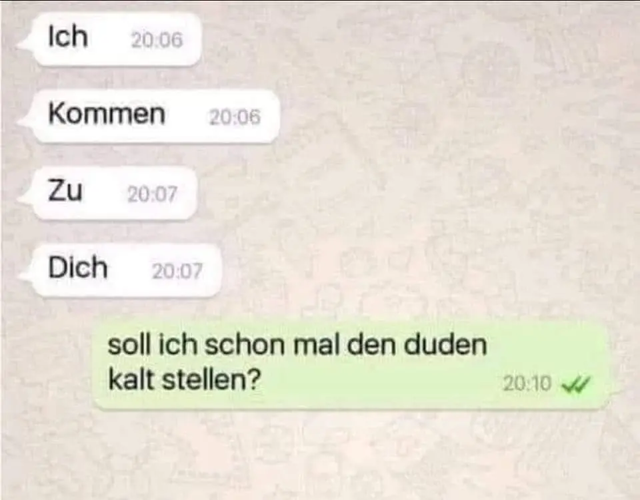
Task: Click the tail of the 'Ich' bubble
Action: 25,43
